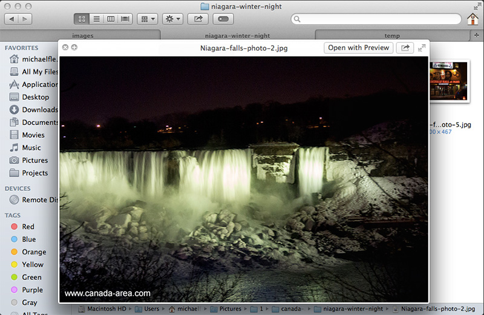Click Niagara-falls-photo-2.jpg in path bar
Viewport: 484px width, 315px height.
(x=434, y=309)
